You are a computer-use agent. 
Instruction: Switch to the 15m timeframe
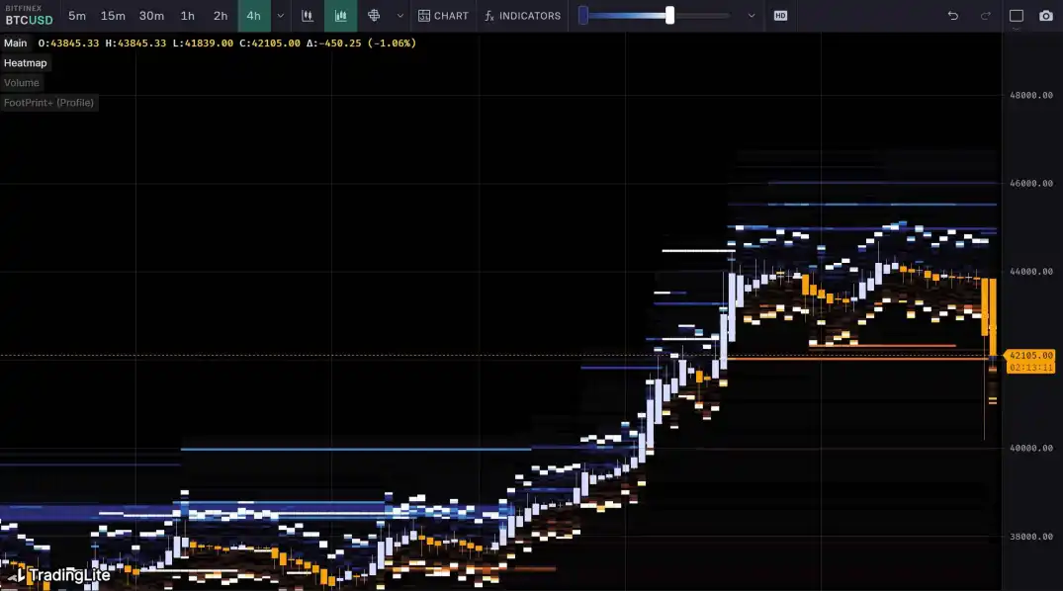tap(113, 16)
